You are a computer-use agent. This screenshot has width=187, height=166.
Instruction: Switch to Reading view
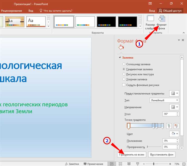pos(129,164)
